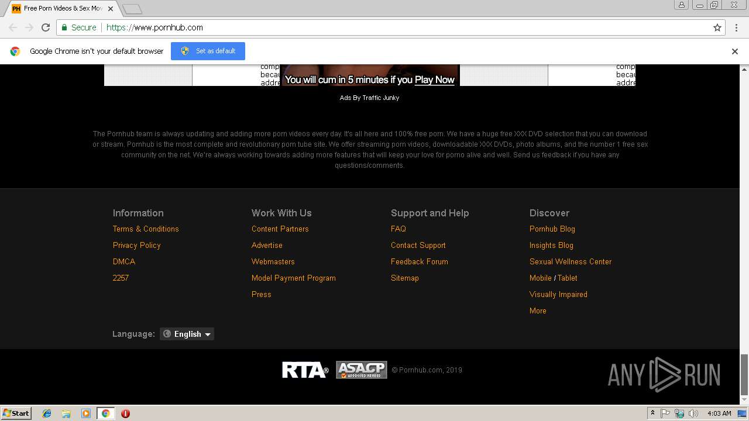Screen dimensions: 749x421
Task: Bookmark this page with the star icon
Action: [x=717, y=27]
